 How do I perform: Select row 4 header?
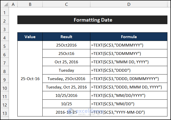click(x=4, y=37)
